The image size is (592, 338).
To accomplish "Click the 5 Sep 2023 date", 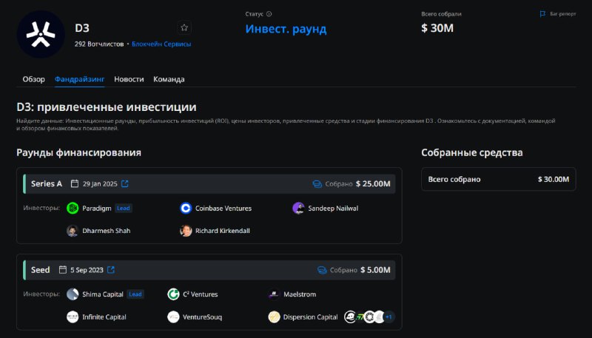I will coord(87,270).
